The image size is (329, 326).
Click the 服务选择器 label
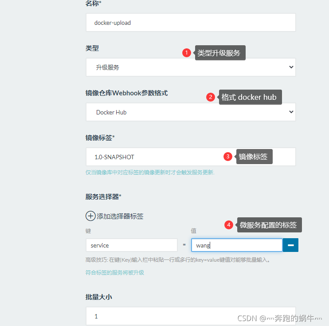pyautogui.click(x=103, y=196)
